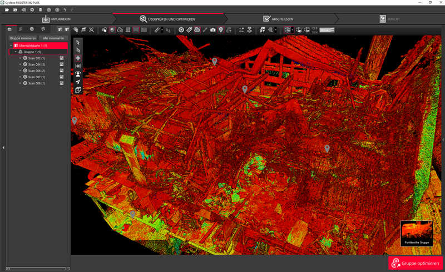Toggle image view for Scan 002
Image resolution: width=445 pixels, height=272 pixels.
point(62,58)
